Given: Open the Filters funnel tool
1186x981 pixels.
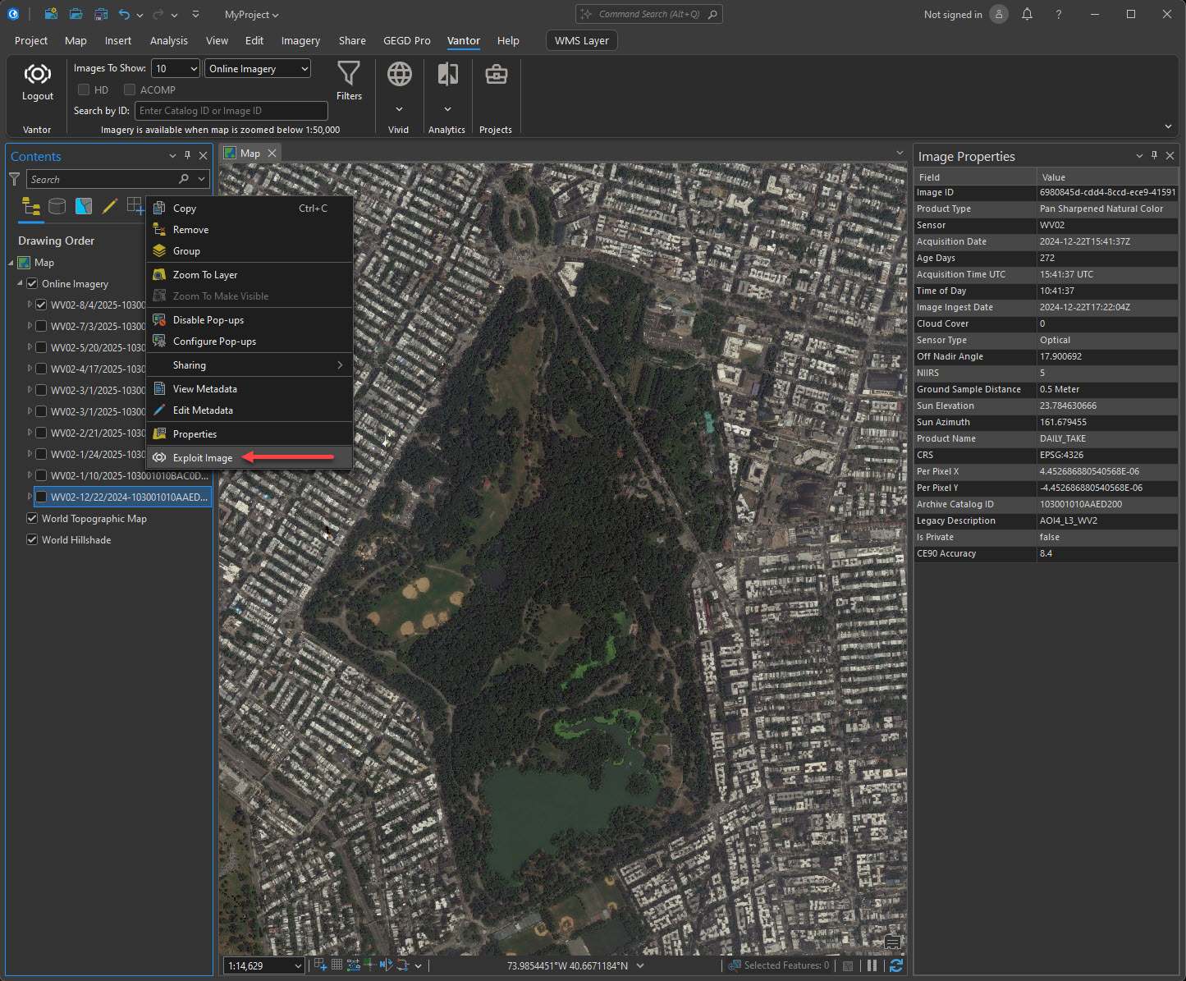Looking at the screenshot, I should pyautogui.click(x=349, y=74).
